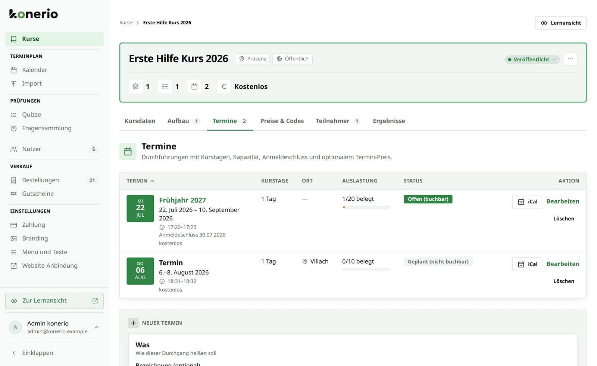Click the Anmeldeschluss 30.07.2026 text
Screen dimensions: 597x366
point(192,235)
